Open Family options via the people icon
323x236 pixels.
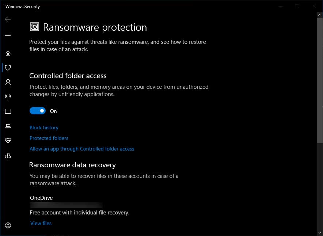8,156
